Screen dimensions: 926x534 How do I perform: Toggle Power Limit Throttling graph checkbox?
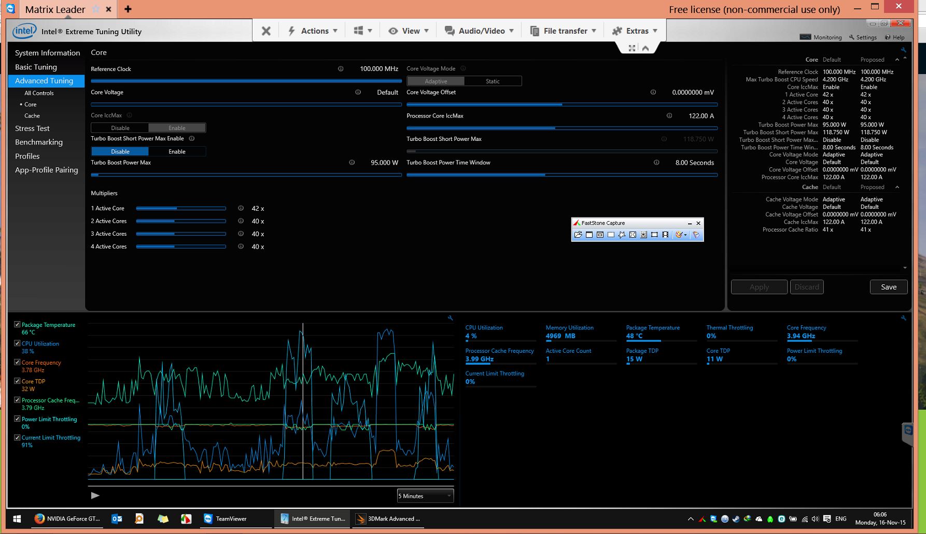pos(17,418)
